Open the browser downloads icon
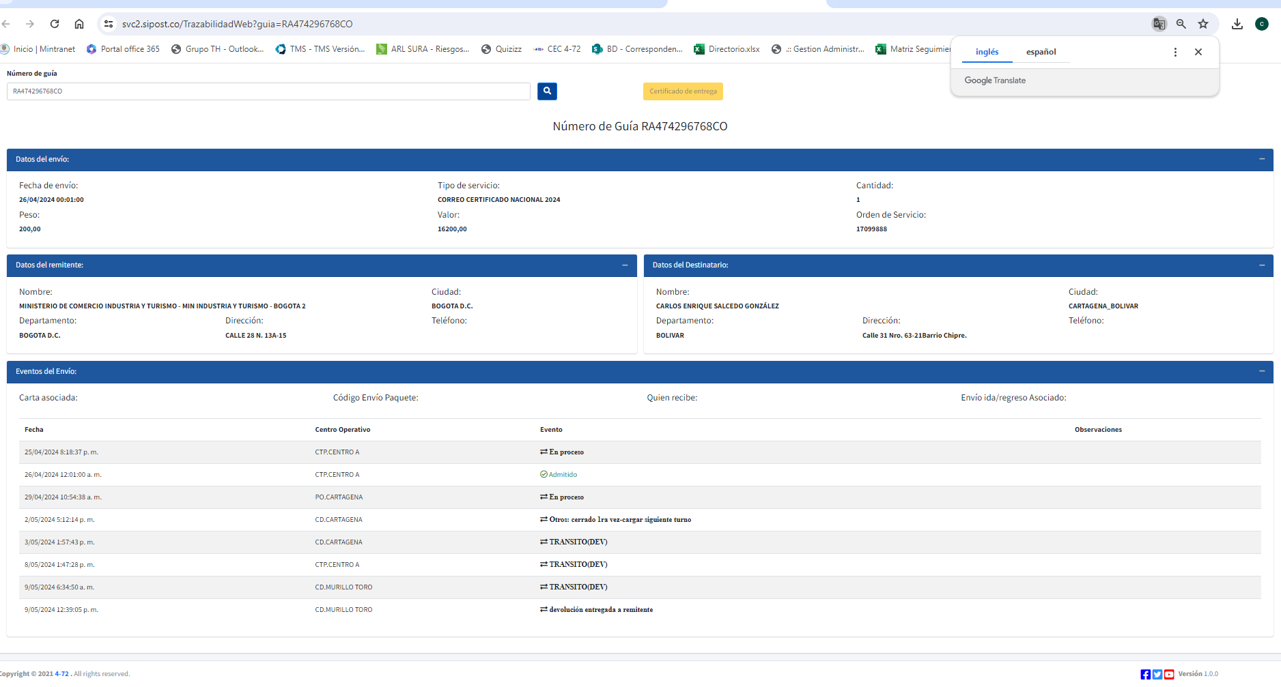Image resolution: width=1281 pixels, height=687 pixels. (x=1237, y=24)
